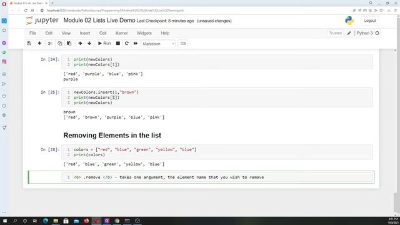Click the Logout button
This screenshot has width=400, height=225.
(x=370, y=21)
